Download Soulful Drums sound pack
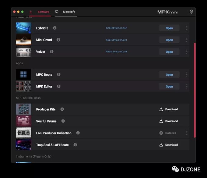 [169, 121]
